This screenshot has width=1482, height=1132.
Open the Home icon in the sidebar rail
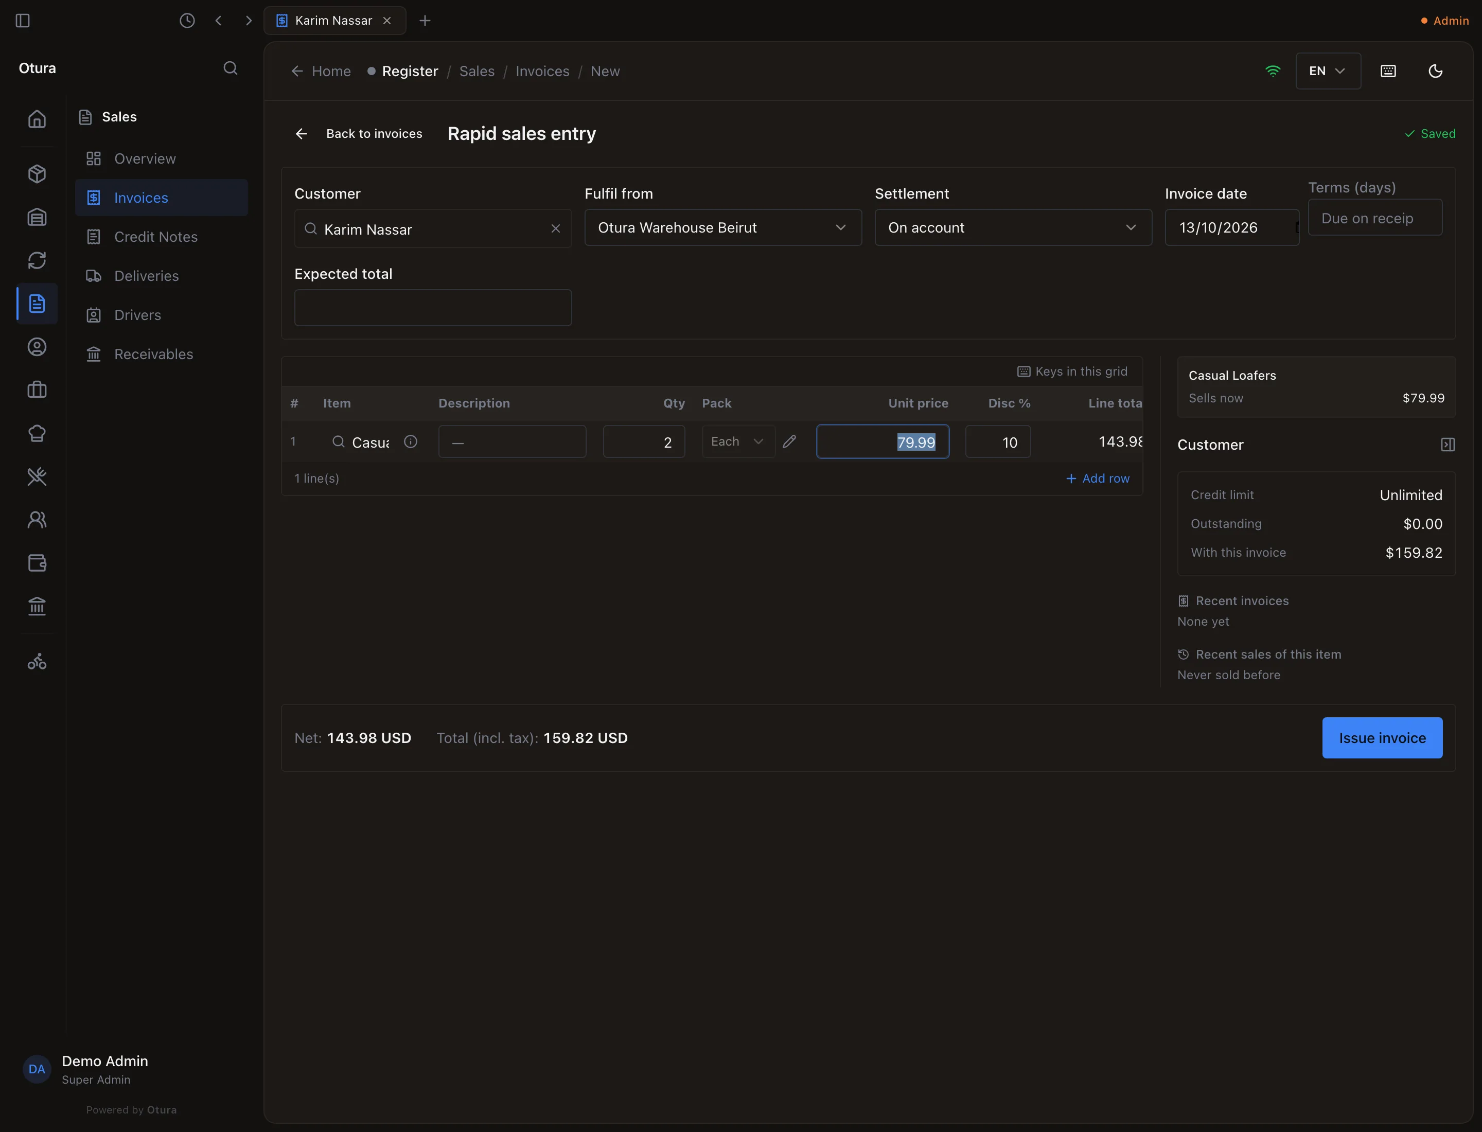(37, 118)
